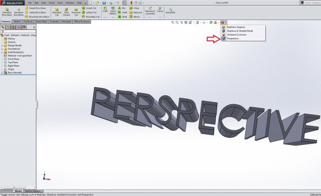The height and width of the screenshot is (196, 321).
Task: Activate the Revolved Cut tool
Action: pos(76,12)
